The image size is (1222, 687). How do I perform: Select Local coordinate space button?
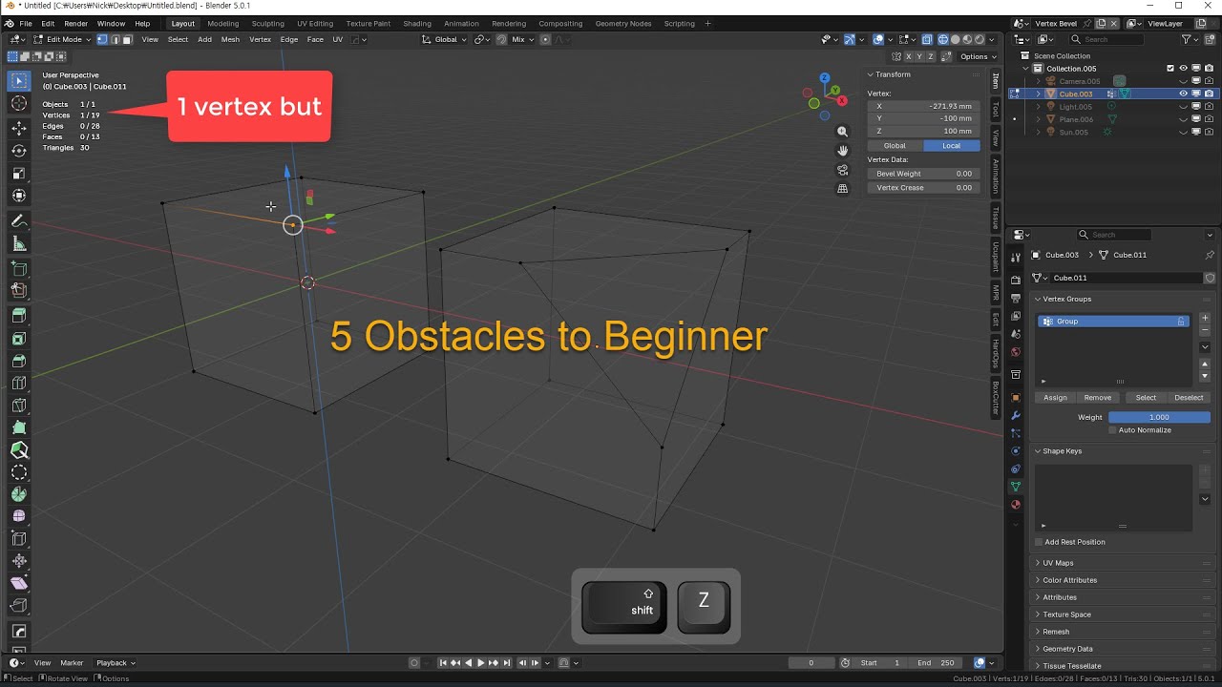[952, 146]
